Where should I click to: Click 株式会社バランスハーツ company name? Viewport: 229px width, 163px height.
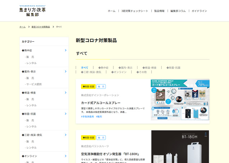(x=95, y=146)
